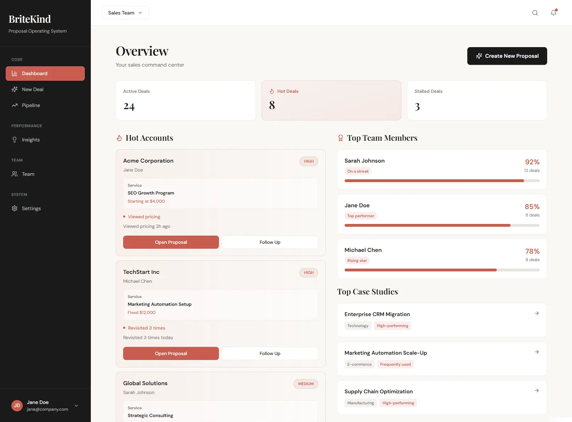This screenshot has width=572, height=422.
Task: Expand the Sales Team dropdown
Action: [x=125, y=13]
